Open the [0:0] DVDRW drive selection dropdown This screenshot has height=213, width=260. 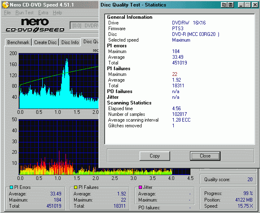point(85,26)
